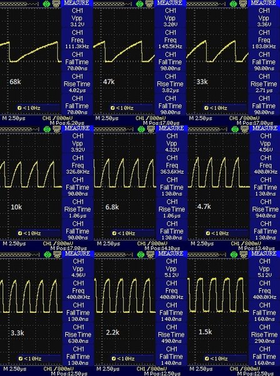Click the <10Hz counter icon in 6.8k panel
Image resolution: width=280 pixels, height=376 pixels.
pyautogui.click(x=114, y=233)
